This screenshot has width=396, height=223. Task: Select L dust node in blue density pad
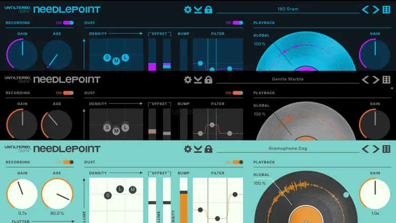click(125, 57)
